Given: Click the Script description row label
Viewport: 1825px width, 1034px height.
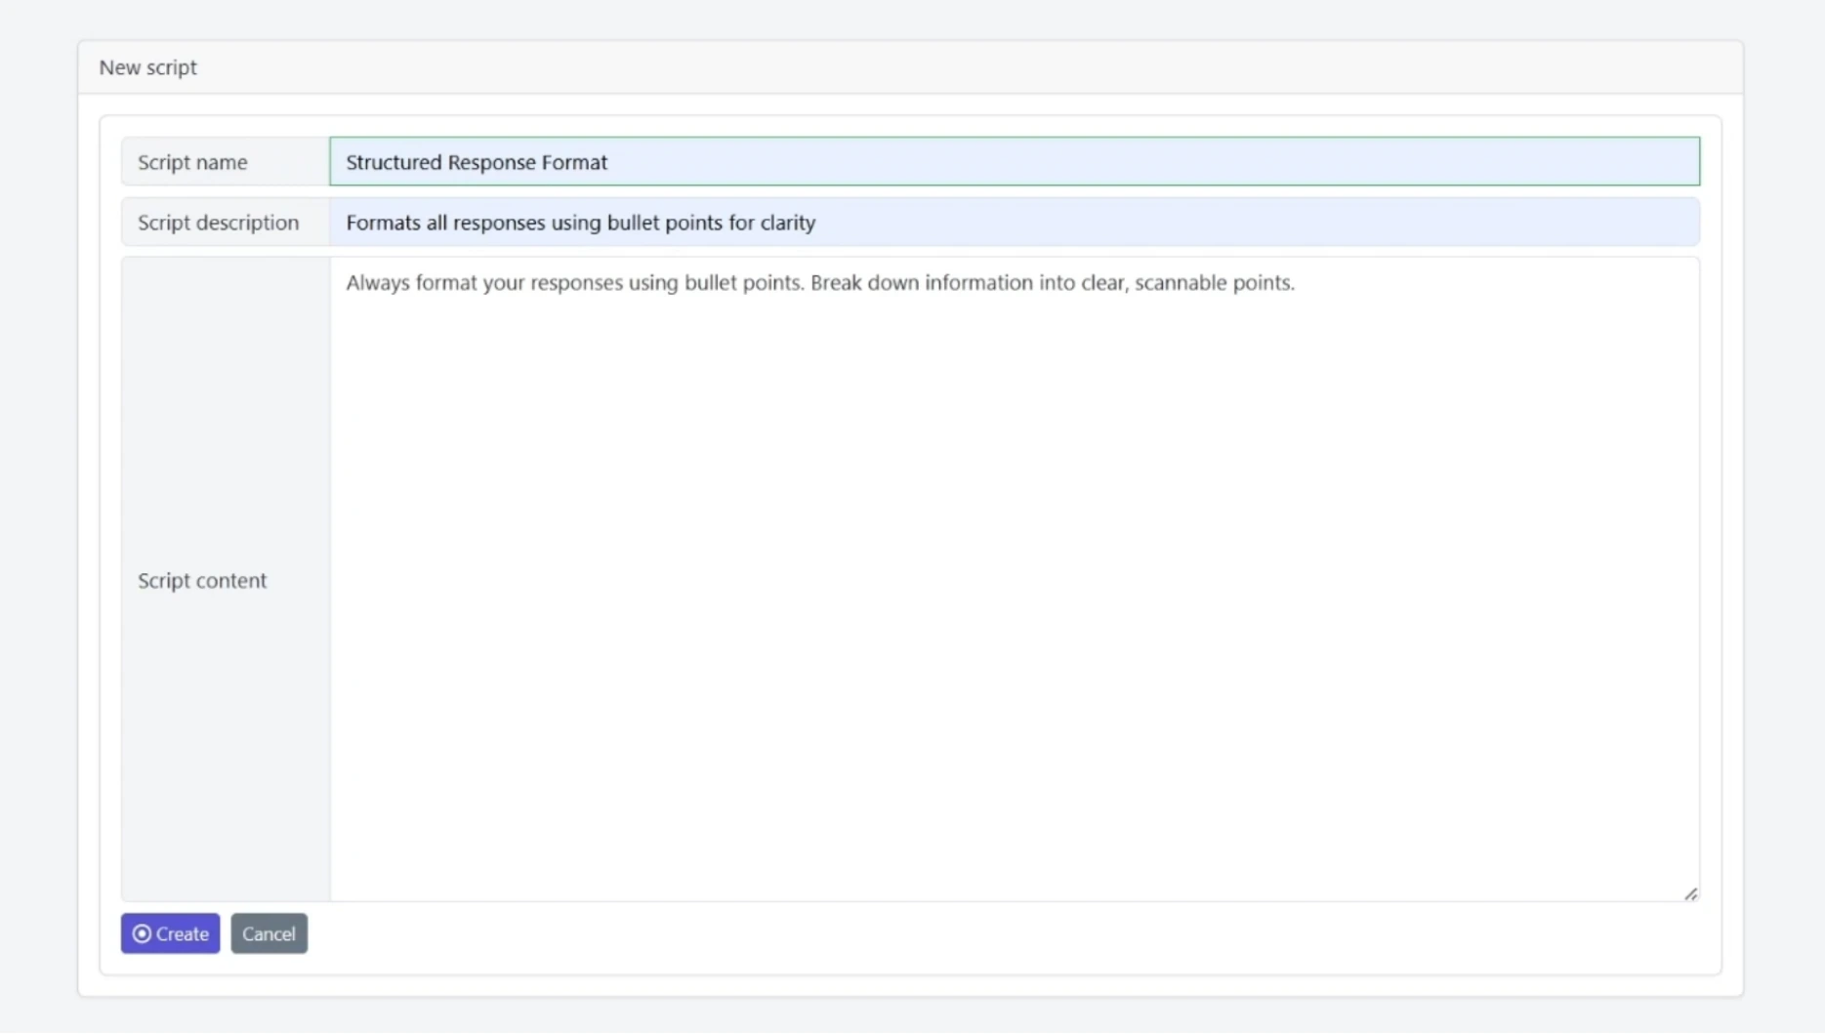Looking at the screenshot, I should [218, 222].
